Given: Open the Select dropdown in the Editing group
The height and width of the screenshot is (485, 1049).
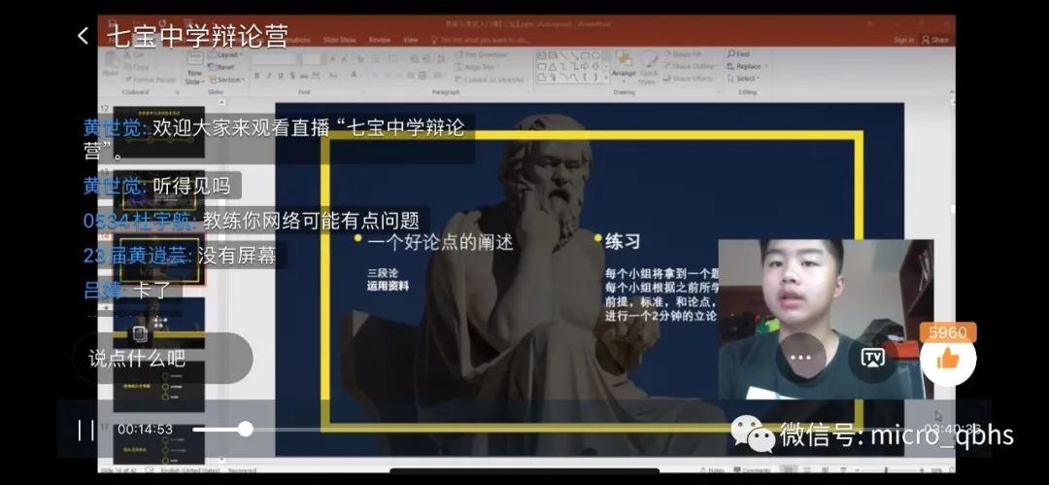Looking at the screenshot, I should pos(745,79).
